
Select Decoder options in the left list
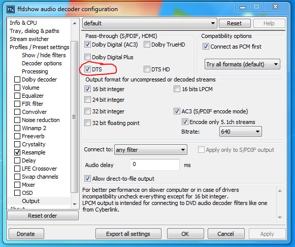[42, 63]
